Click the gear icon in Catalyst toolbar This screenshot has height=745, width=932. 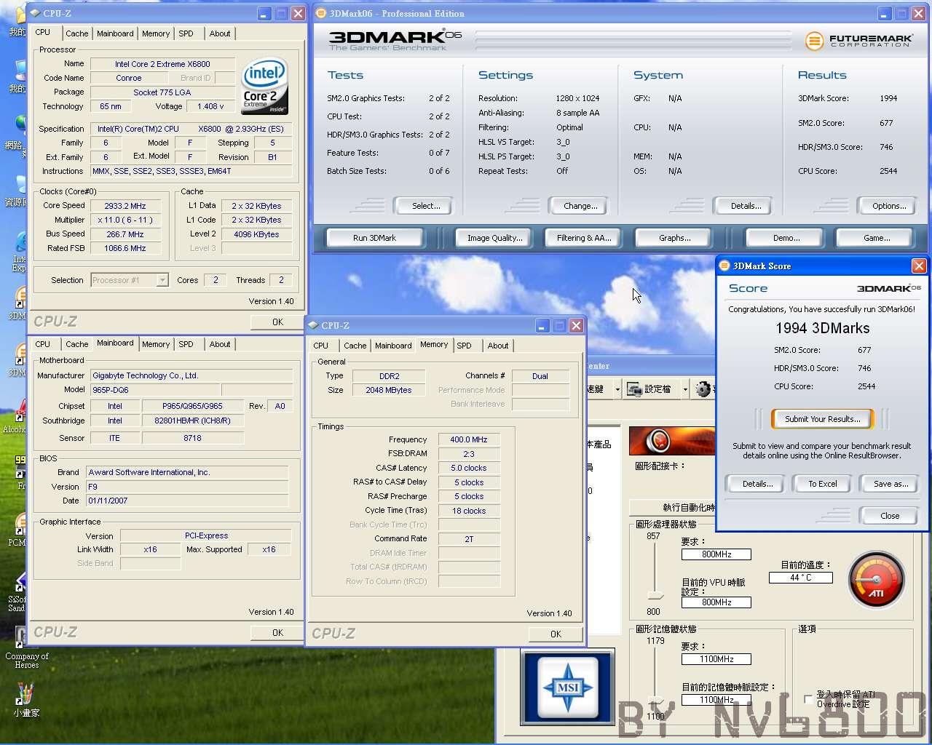[703, 389]
